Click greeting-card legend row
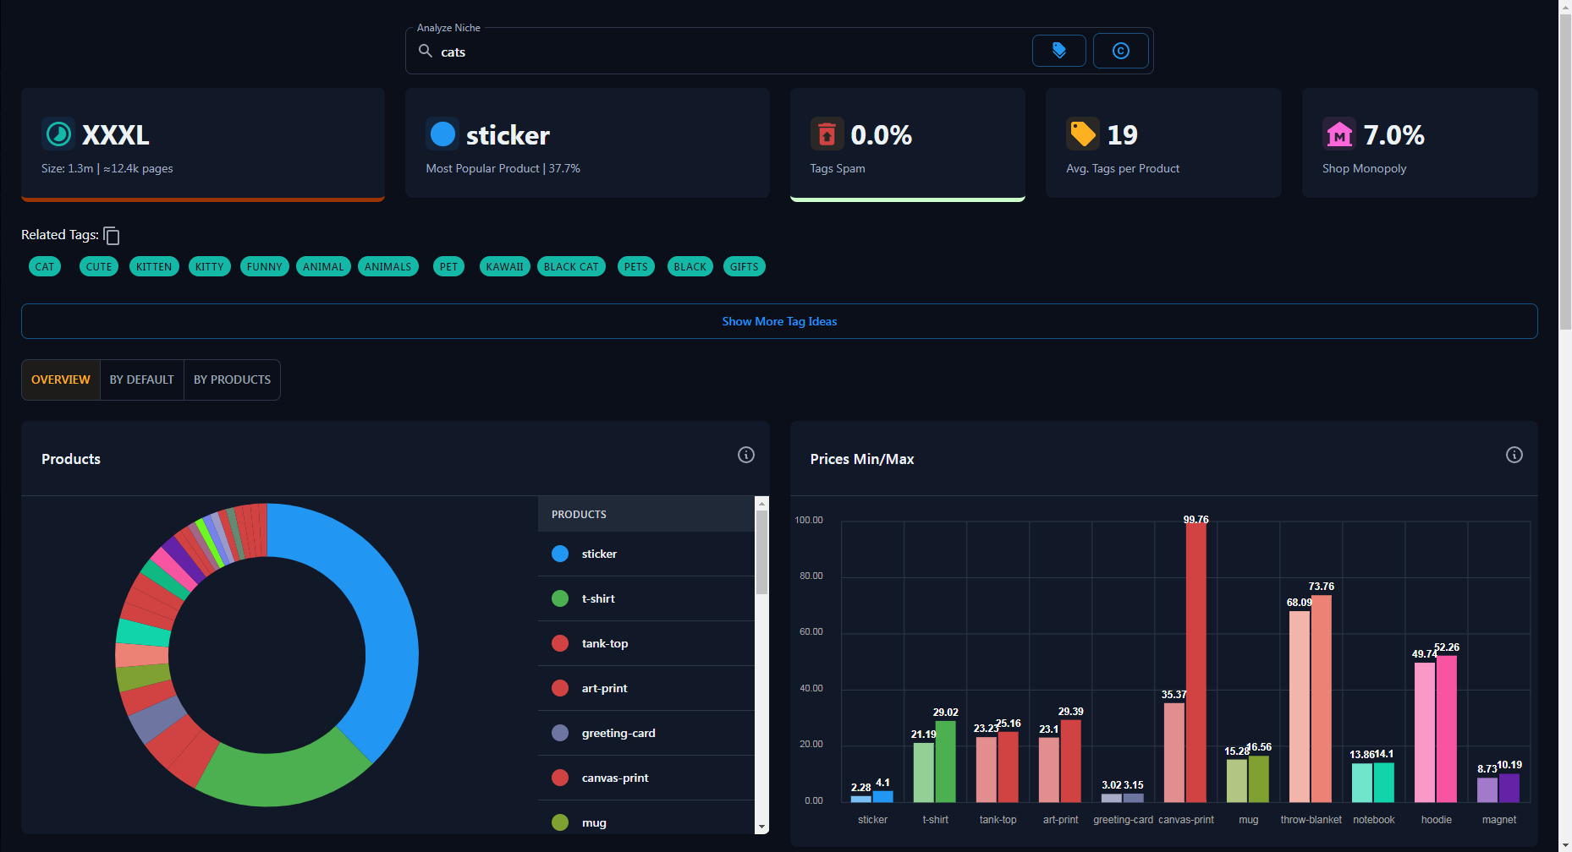 pos(646,733)
